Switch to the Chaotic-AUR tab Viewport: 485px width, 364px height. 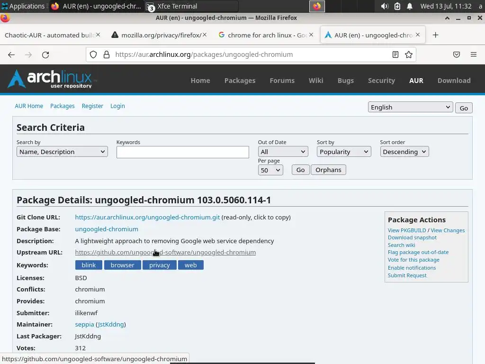point(49,35)
